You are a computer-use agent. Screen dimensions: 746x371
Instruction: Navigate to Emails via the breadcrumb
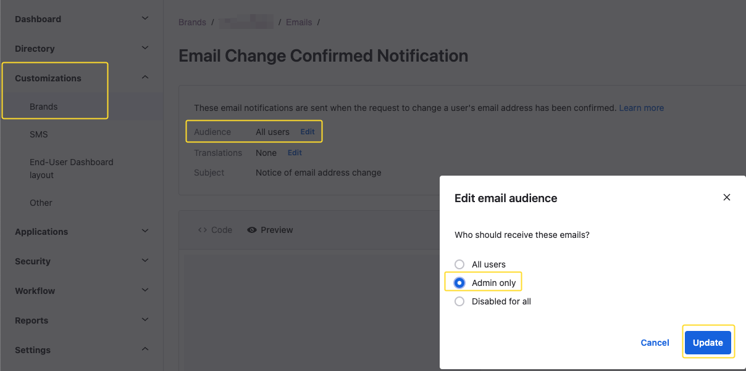click(299, 22)
